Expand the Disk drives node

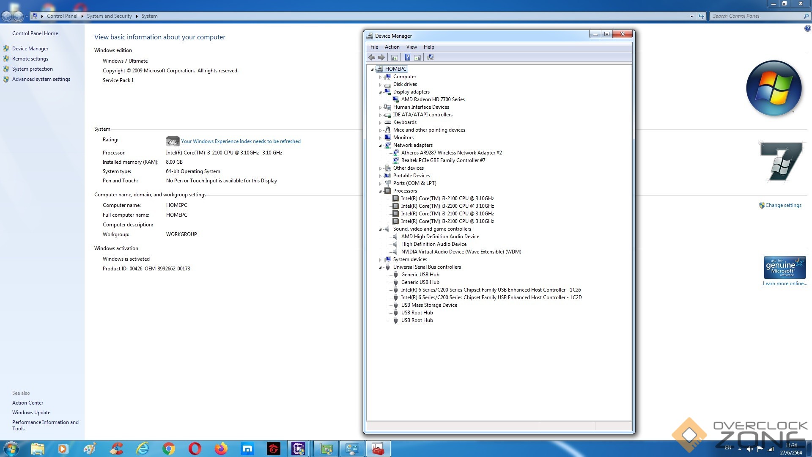click(380, 85)
